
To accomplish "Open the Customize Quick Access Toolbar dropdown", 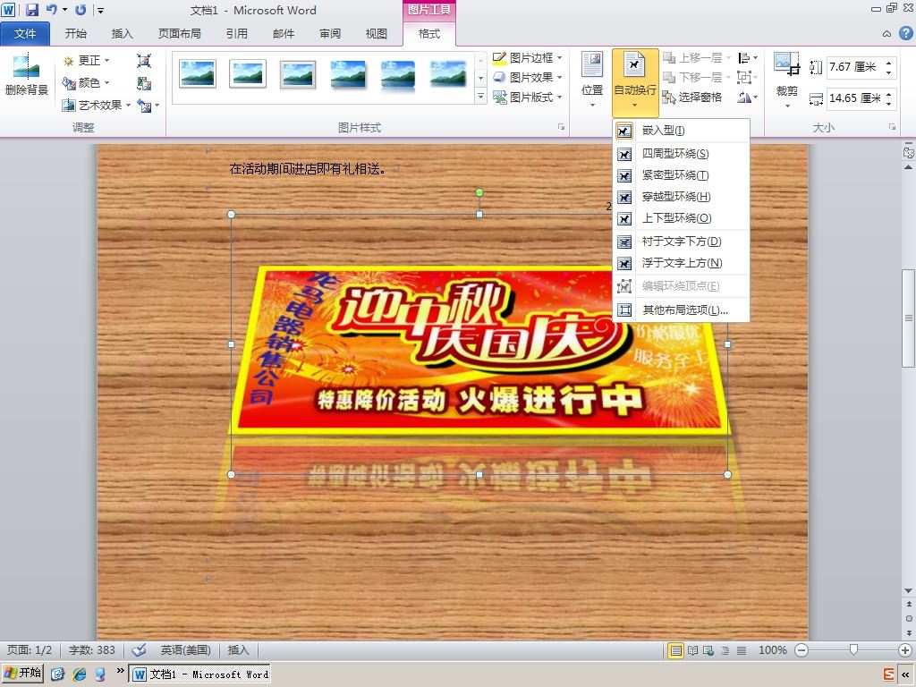I will tap(100, 10).
